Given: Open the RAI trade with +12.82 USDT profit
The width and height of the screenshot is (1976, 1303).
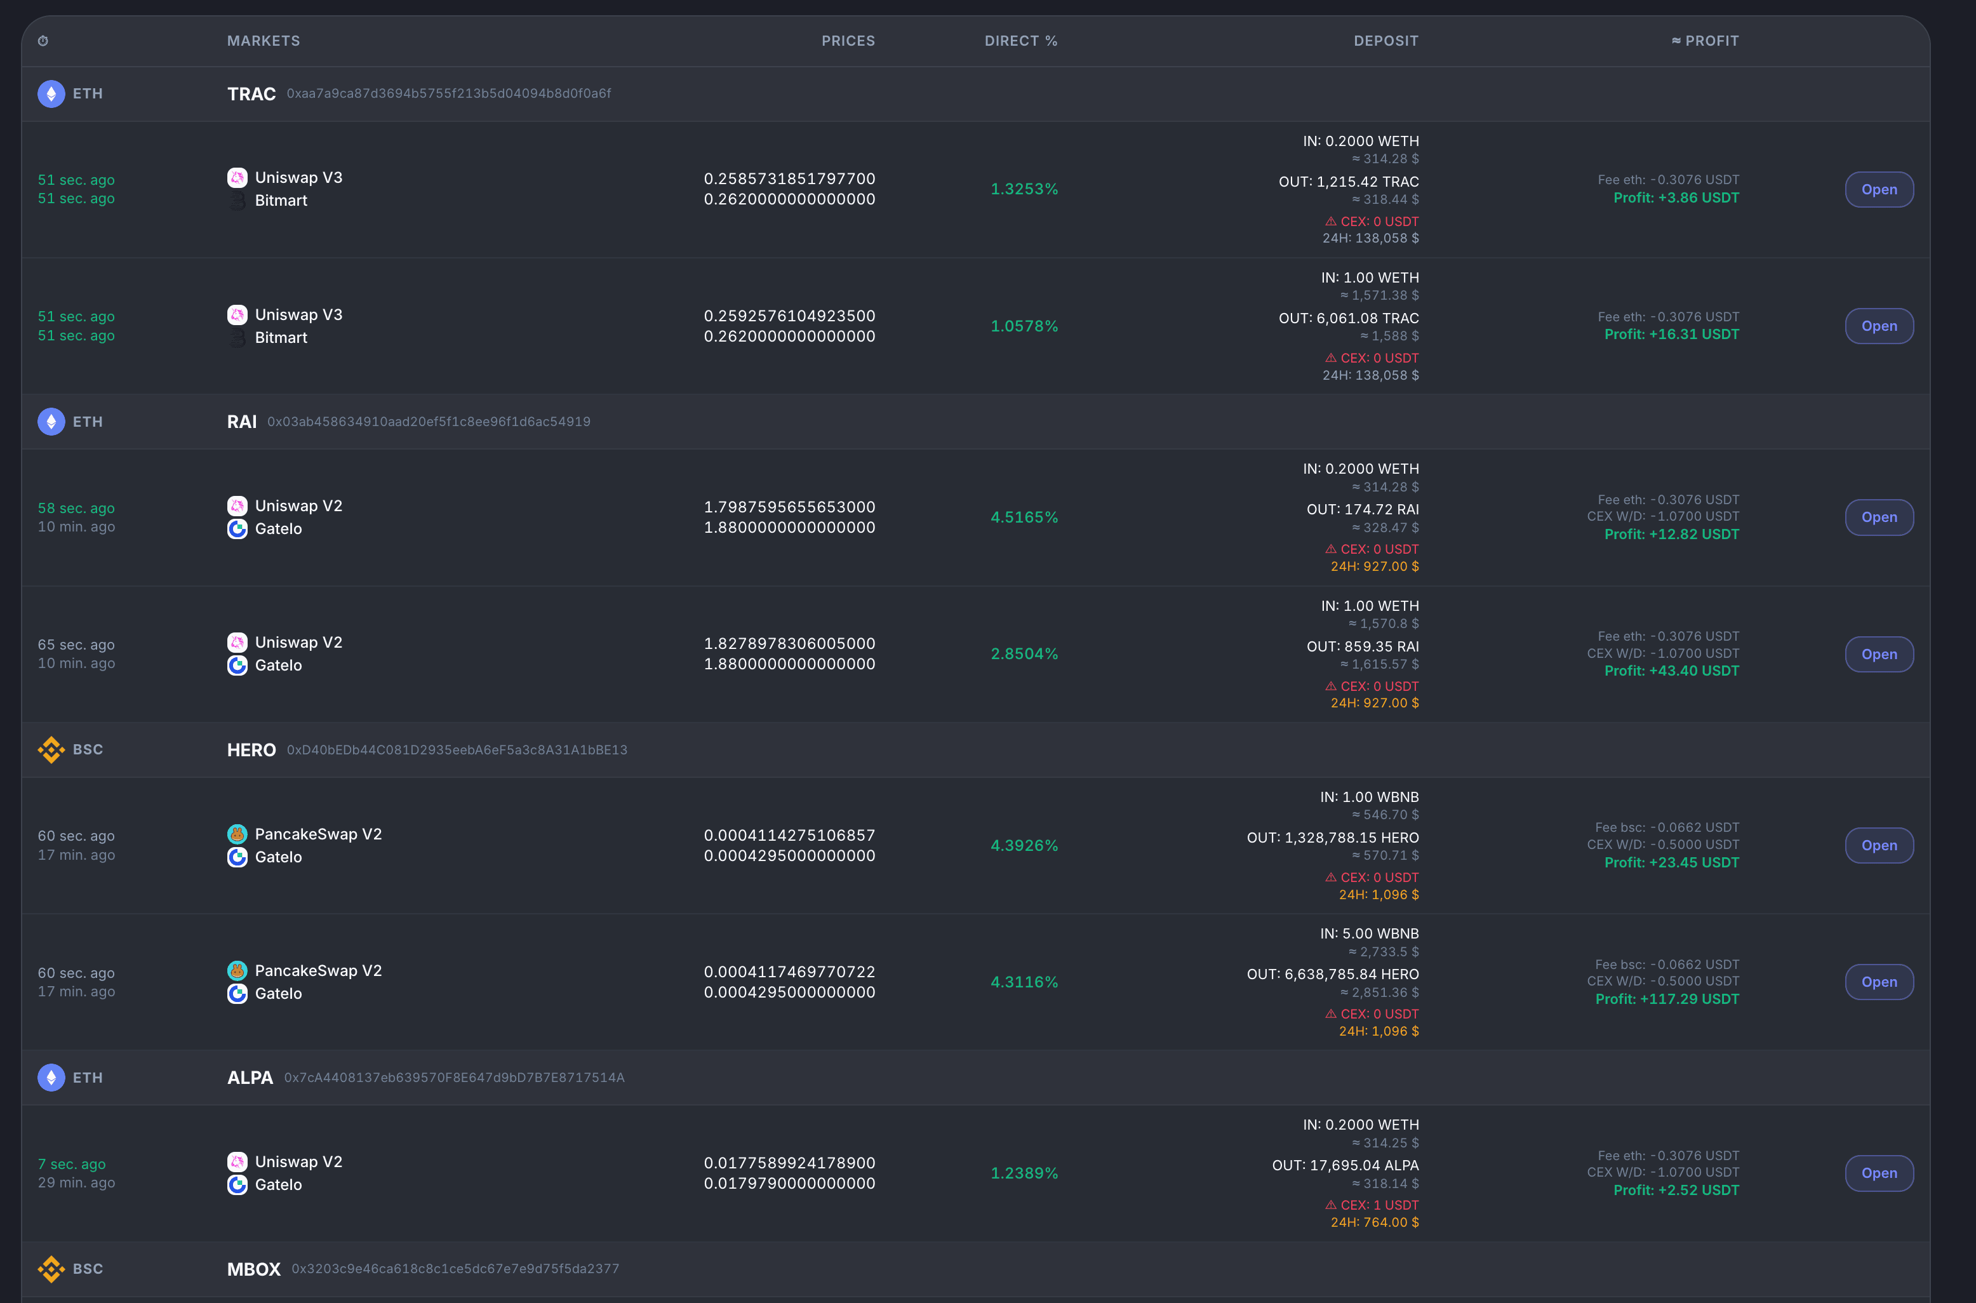Looking at the screenshot, I should [x=1879, y=518].
